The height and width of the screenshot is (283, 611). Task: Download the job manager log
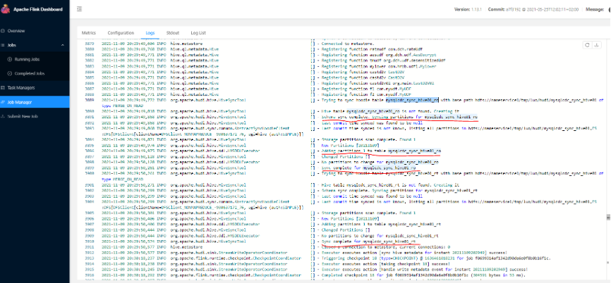(x=596, y=45)
